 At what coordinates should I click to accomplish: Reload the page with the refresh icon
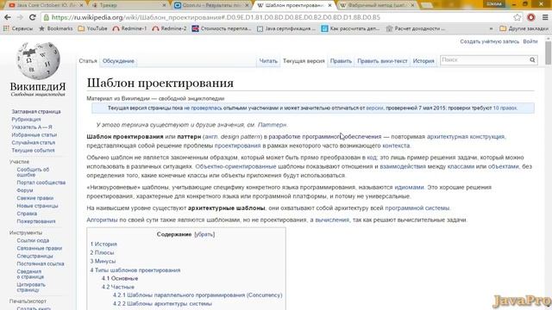(33, 17)
